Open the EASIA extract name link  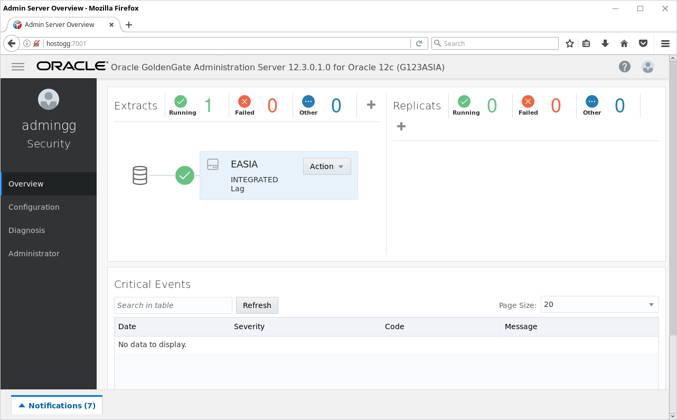[x=244, y=164]
